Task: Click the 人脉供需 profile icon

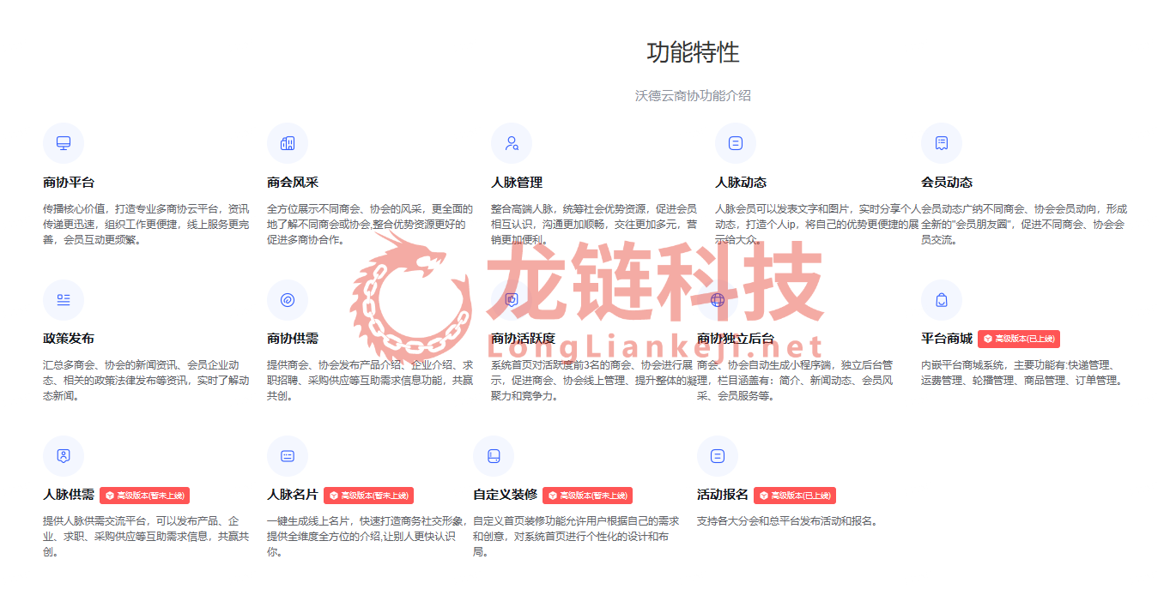Action: [64, 456]
